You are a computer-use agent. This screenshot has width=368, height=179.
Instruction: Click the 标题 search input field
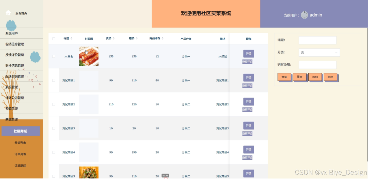pos(317,40)
